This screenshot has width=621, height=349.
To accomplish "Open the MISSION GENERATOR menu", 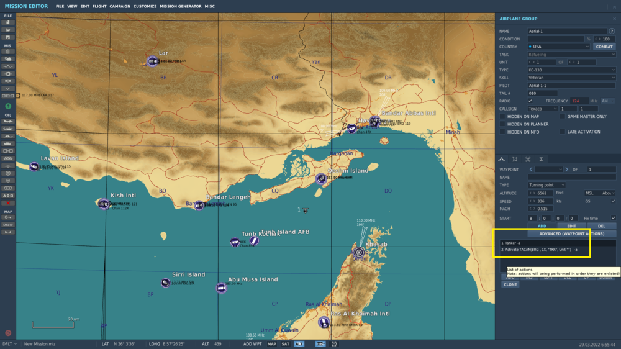I will pyautogui.click(x=181, y=6).
